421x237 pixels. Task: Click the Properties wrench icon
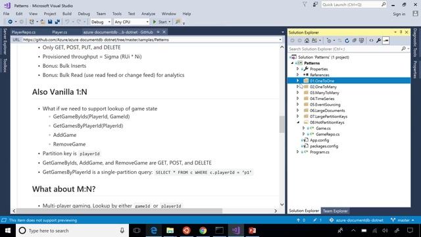pos(378,41)
